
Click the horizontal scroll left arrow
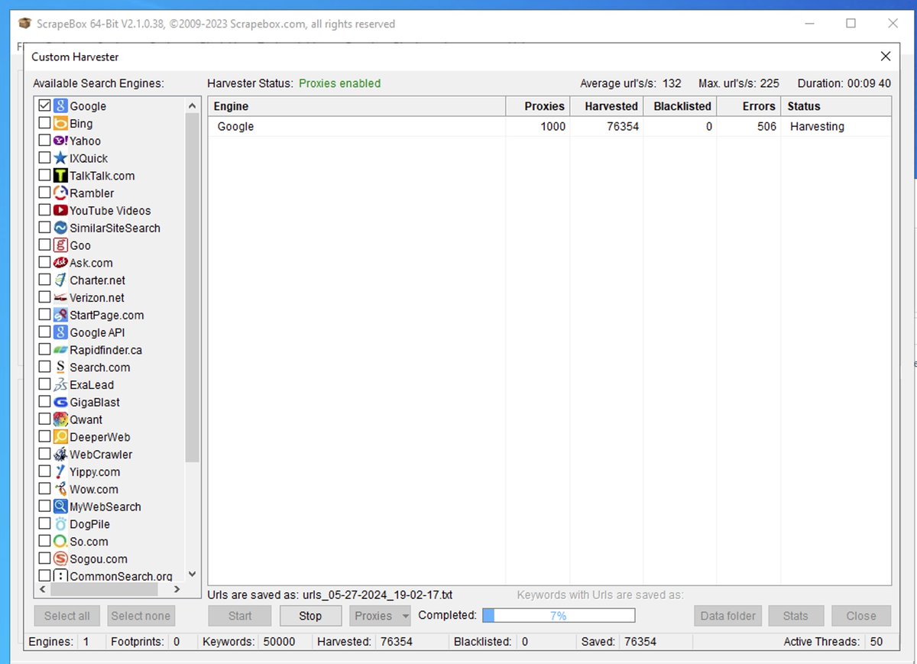tap(42, 590)
